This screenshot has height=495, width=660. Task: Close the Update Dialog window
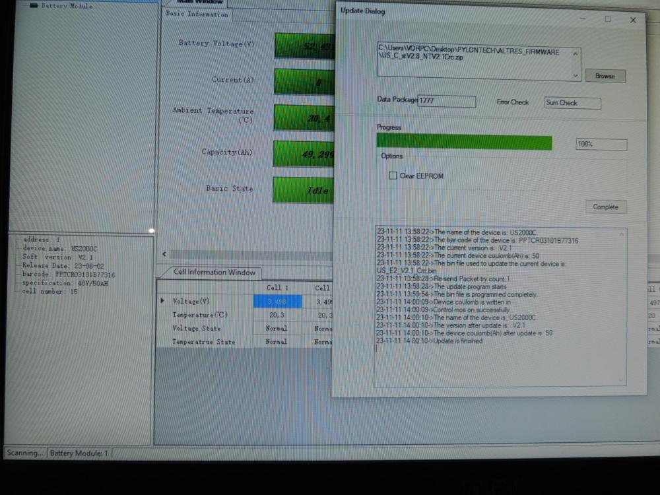633,20
